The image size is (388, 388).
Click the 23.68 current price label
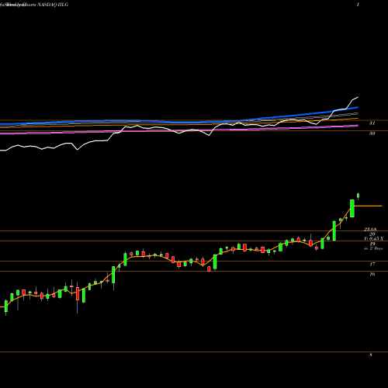[x=370, y=230]
